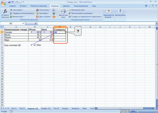Click Create from Selection (Создать из выделенного фрагмента)
158x113 pixels.
point(85,17)
